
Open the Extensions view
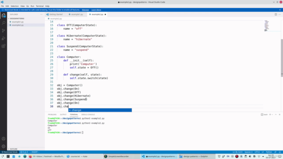pos(4,46)
